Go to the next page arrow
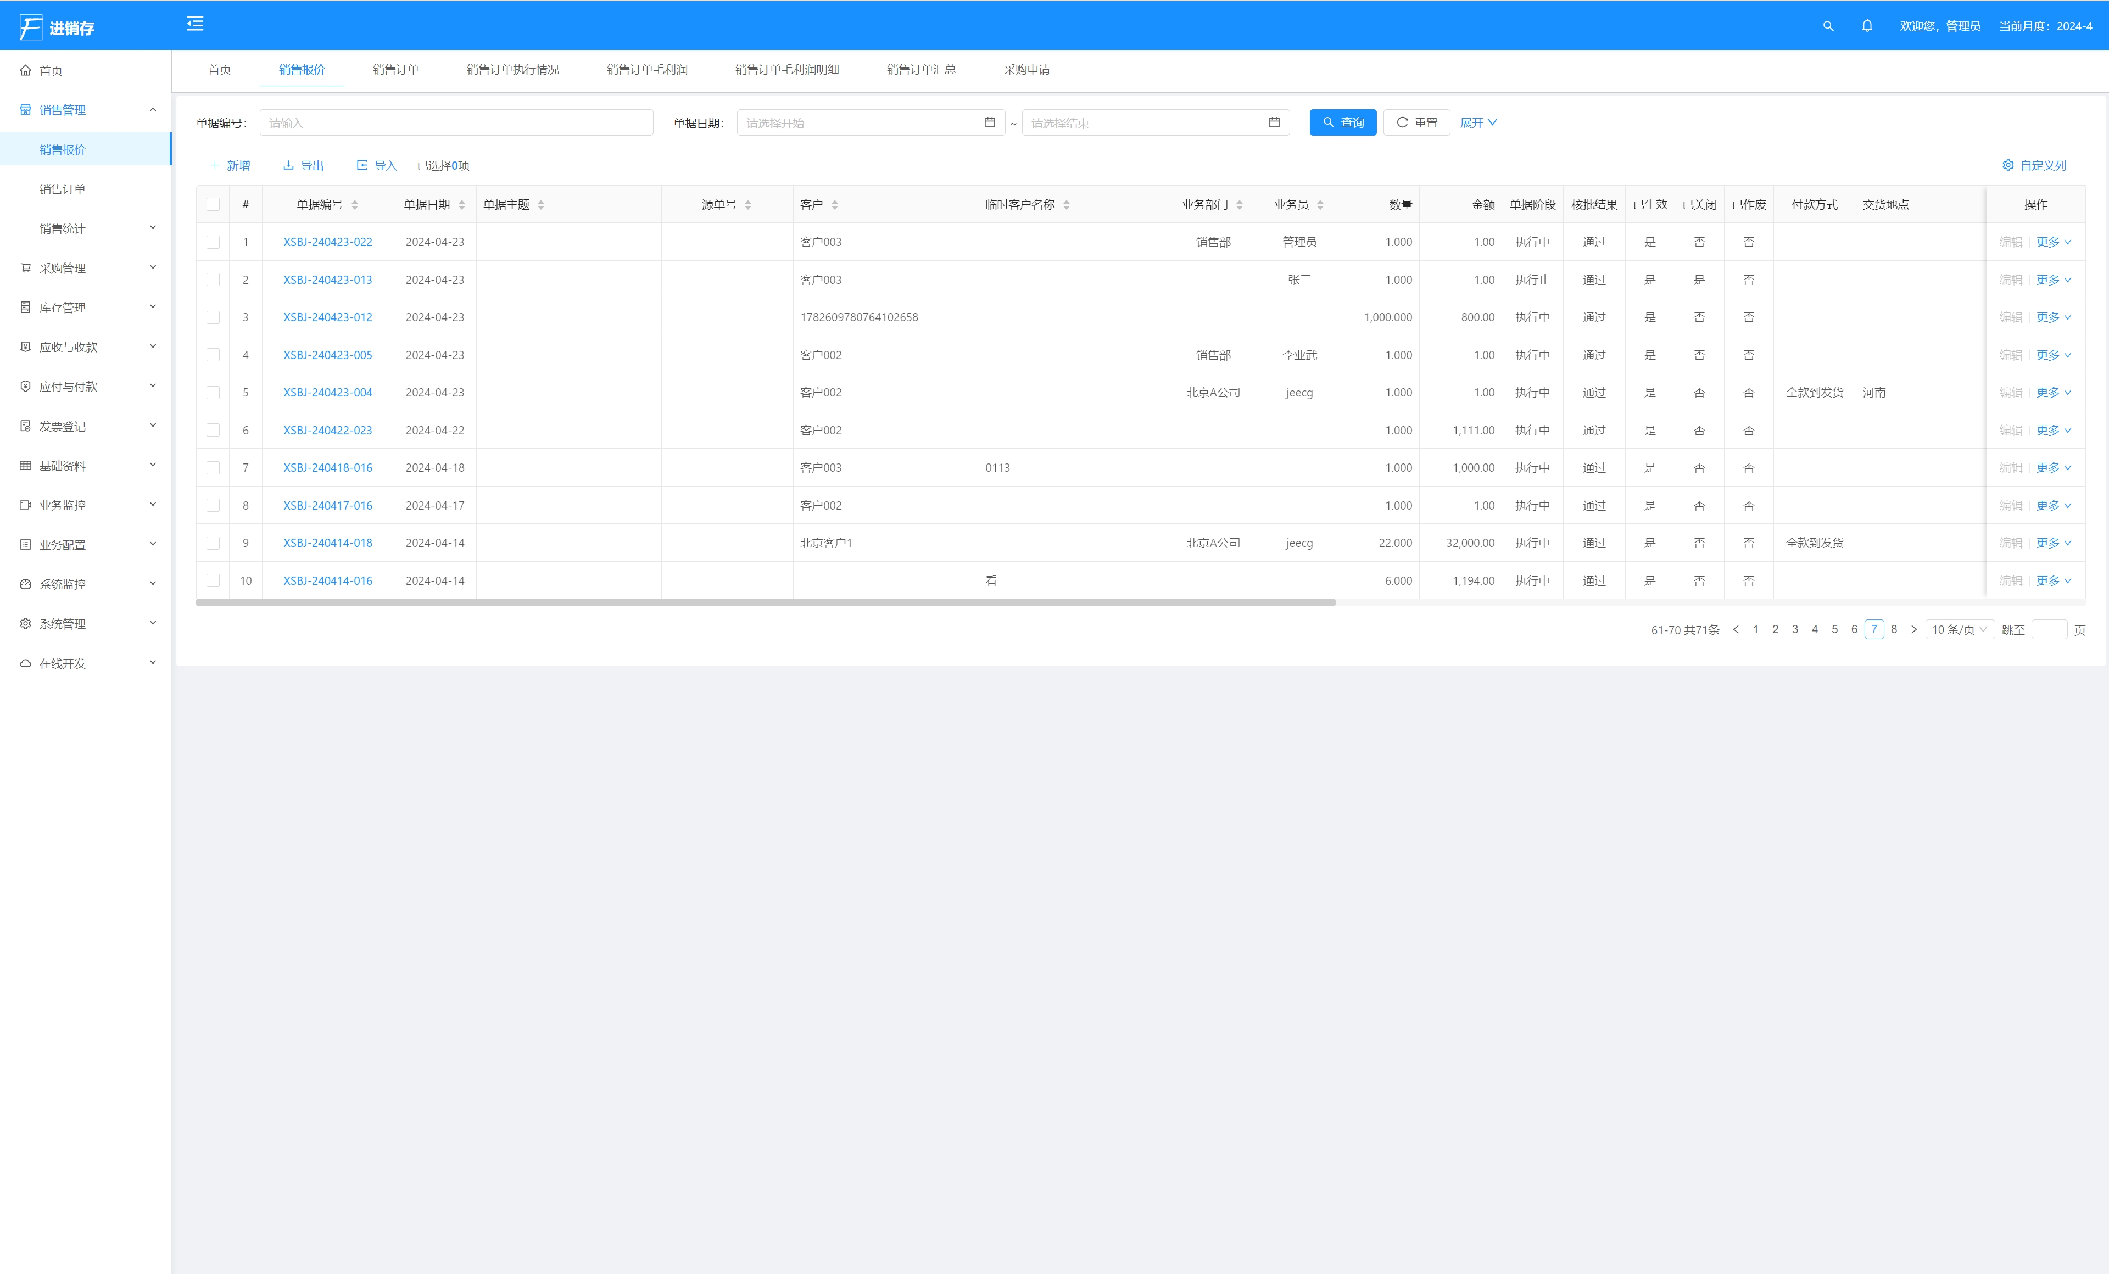This screenshot has width=2109, height=1274. click(x=1914, y=629)
